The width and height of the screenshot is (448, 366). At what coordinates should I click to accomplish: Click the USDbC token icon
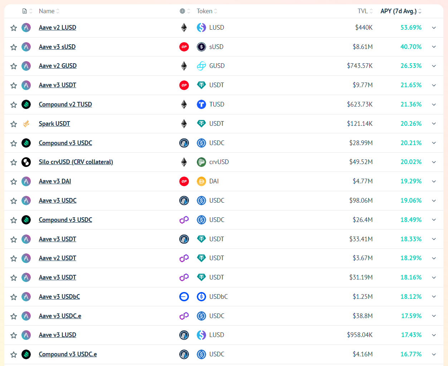pos(201,297)
